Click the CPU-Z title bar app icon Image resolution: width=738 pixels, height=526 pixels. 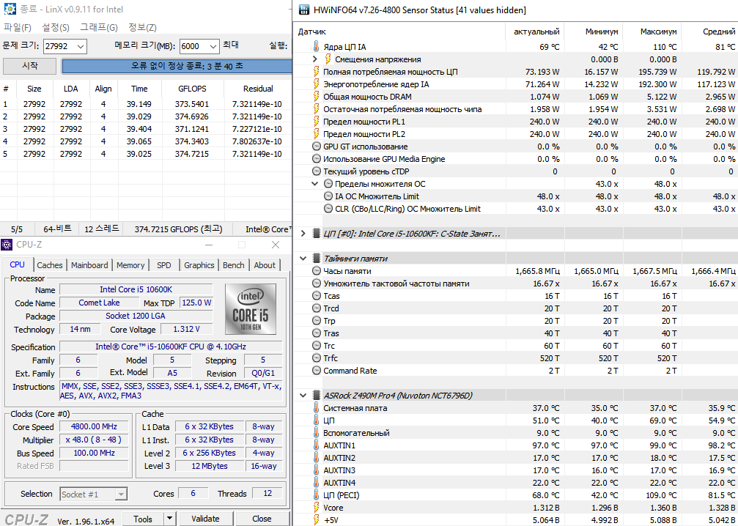(x=7, y=244)
